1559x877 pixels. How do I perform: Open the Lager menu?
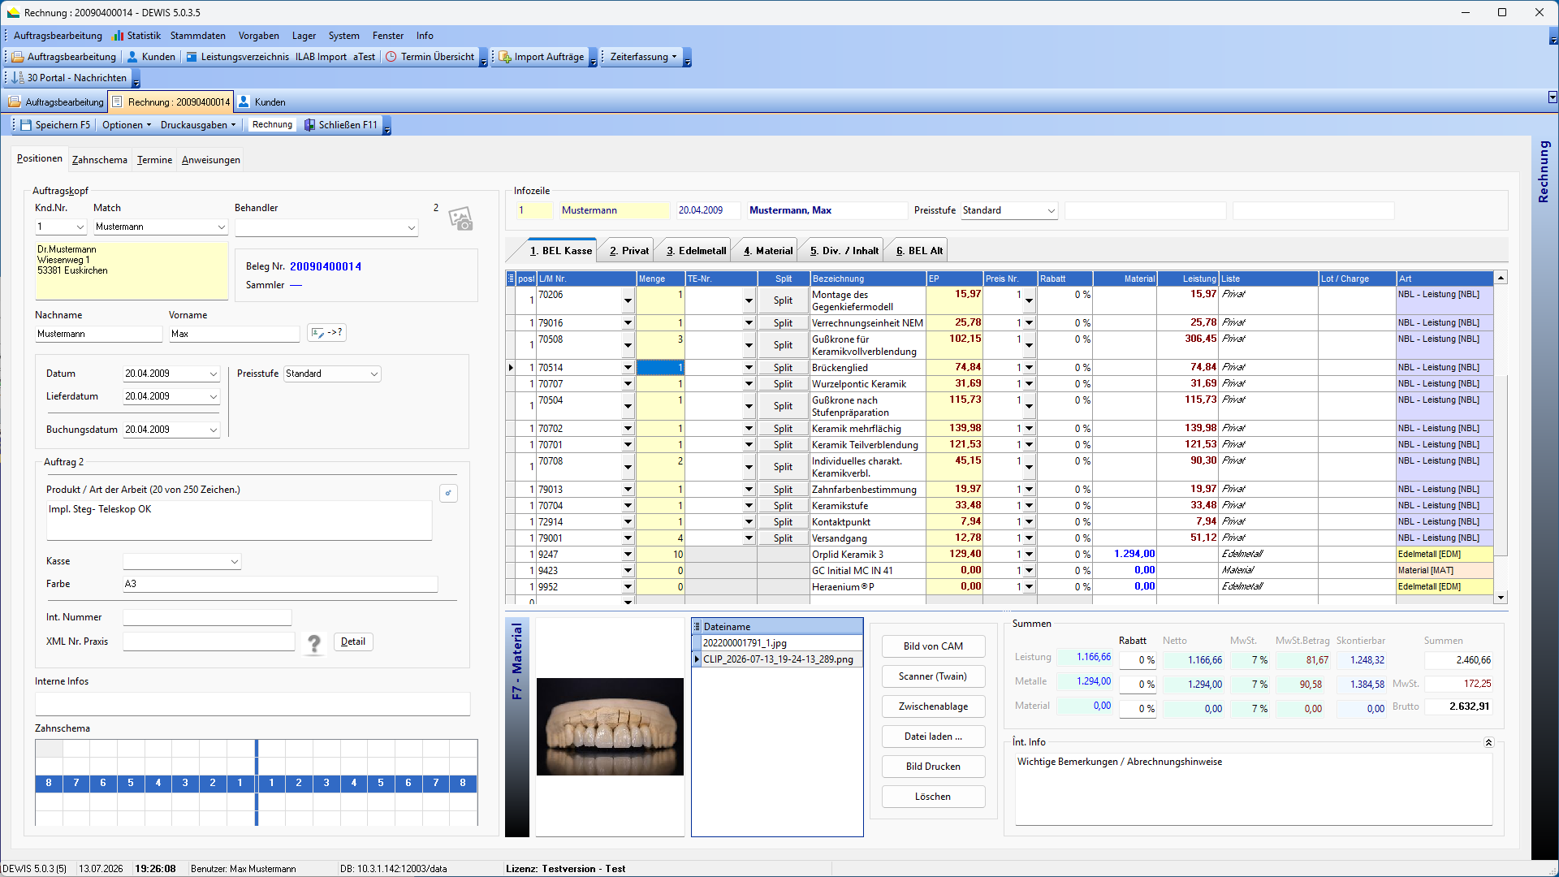tap(304, 36)
